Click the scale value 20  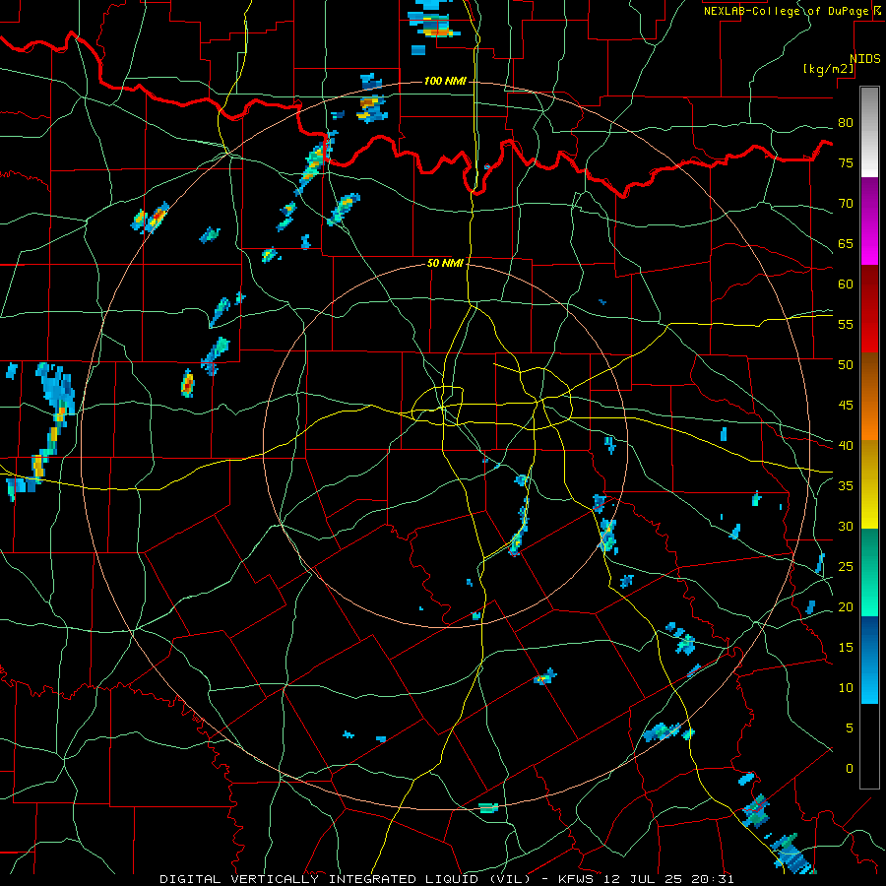click(846, 606)
